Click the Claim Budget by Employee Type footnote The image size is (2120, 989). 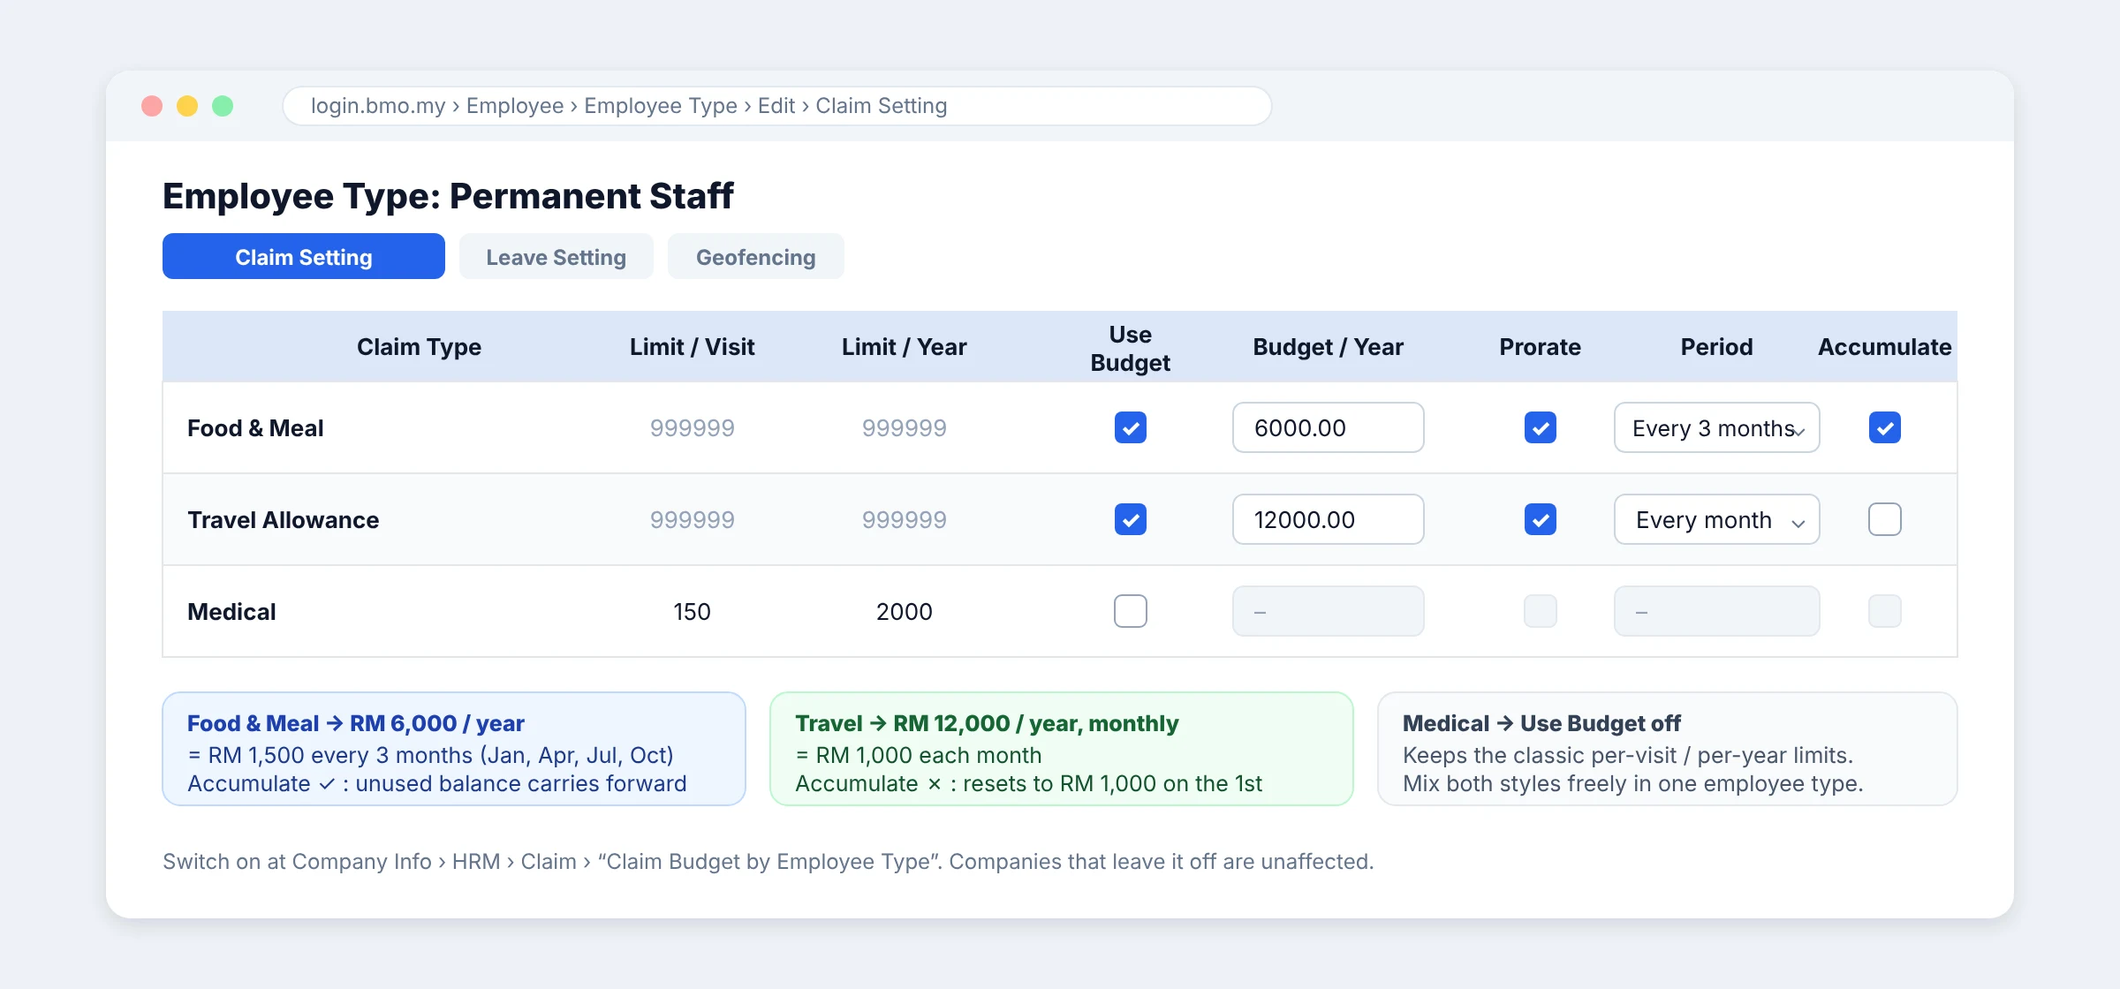pyautogui.click(x=768, y=862)
